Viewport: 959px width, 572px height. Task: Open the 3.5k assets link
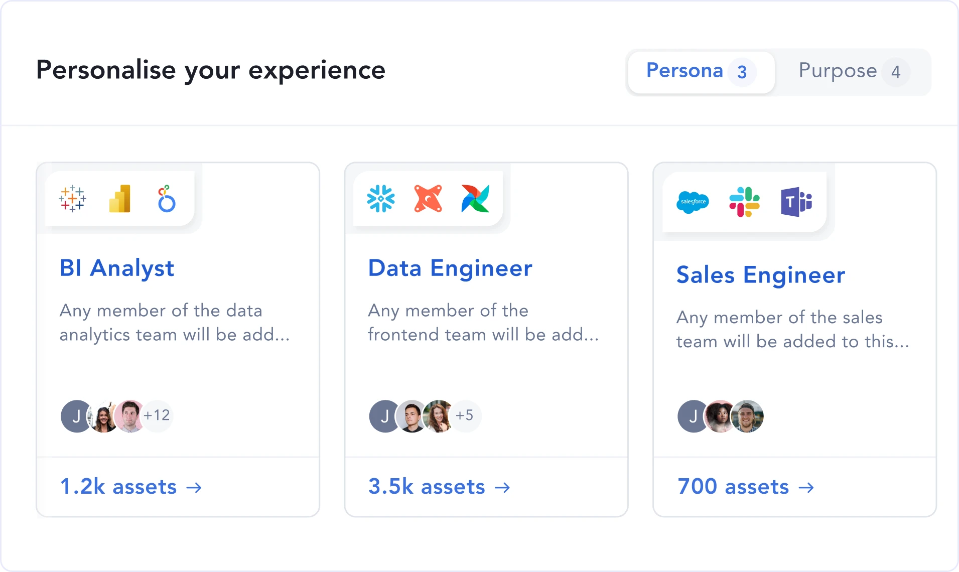point(439,487)
